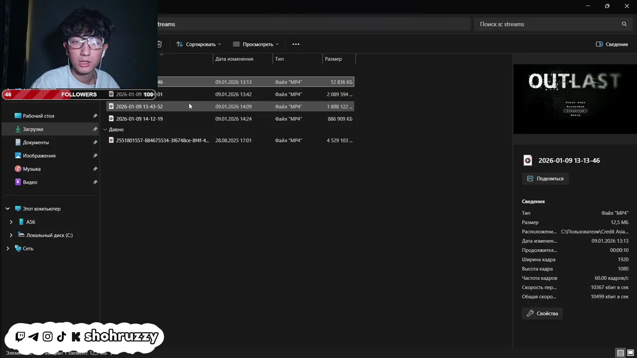Click date 09.01.2026 13:13 in first row
Screen dimensions: 637x358
pos(233,82)
